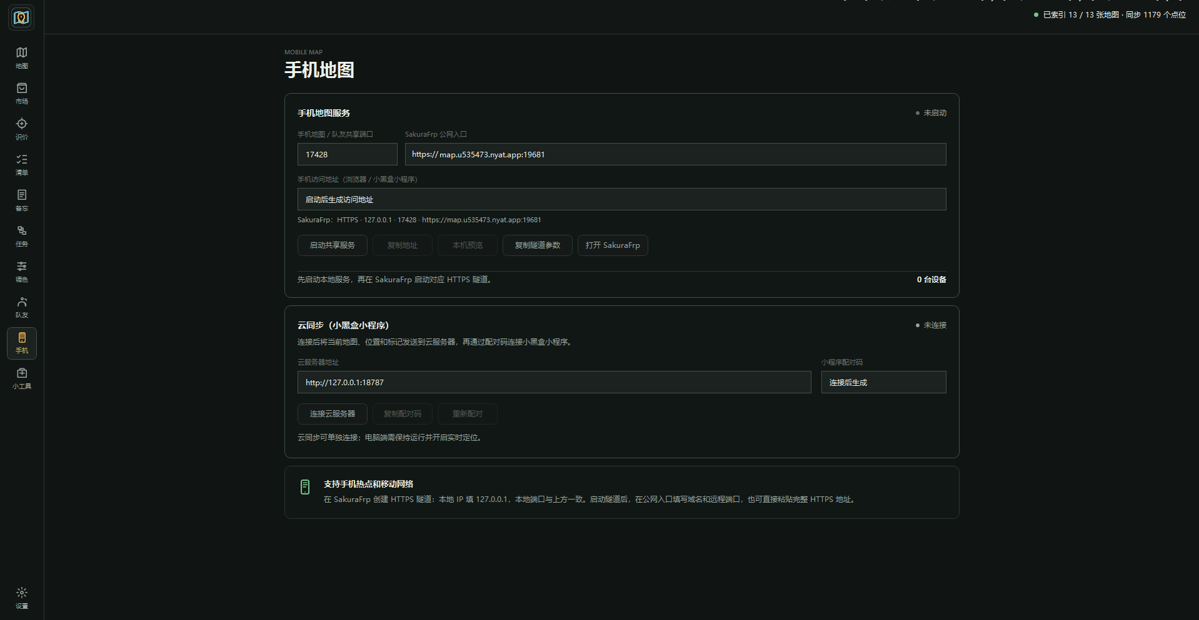Click the phone icon in the hotspot info card

(305, 487)
